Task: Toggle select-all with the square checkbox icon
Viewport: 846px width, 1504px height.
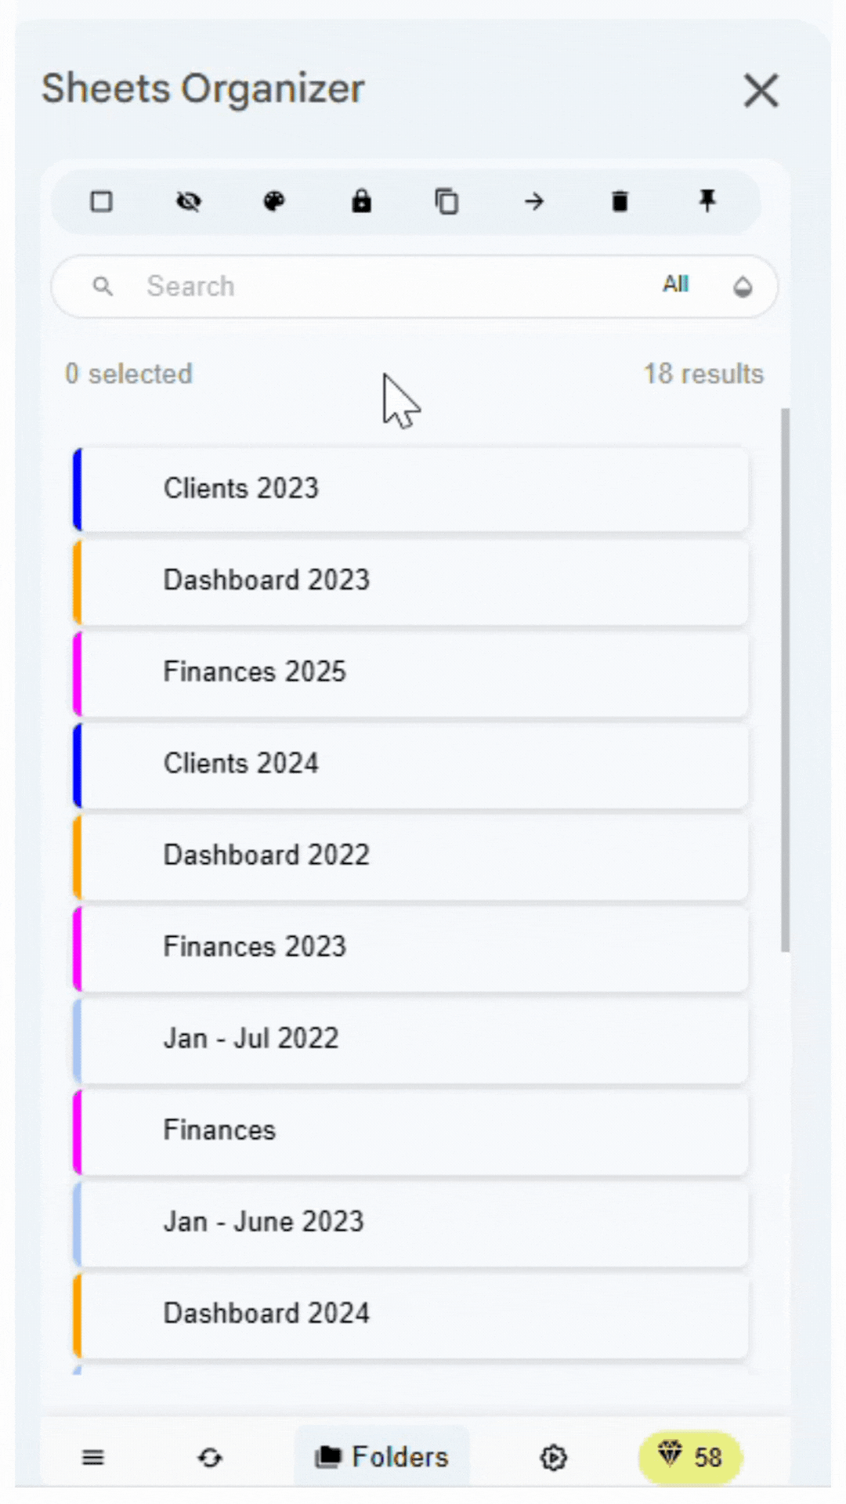Action: coord(102,202)
